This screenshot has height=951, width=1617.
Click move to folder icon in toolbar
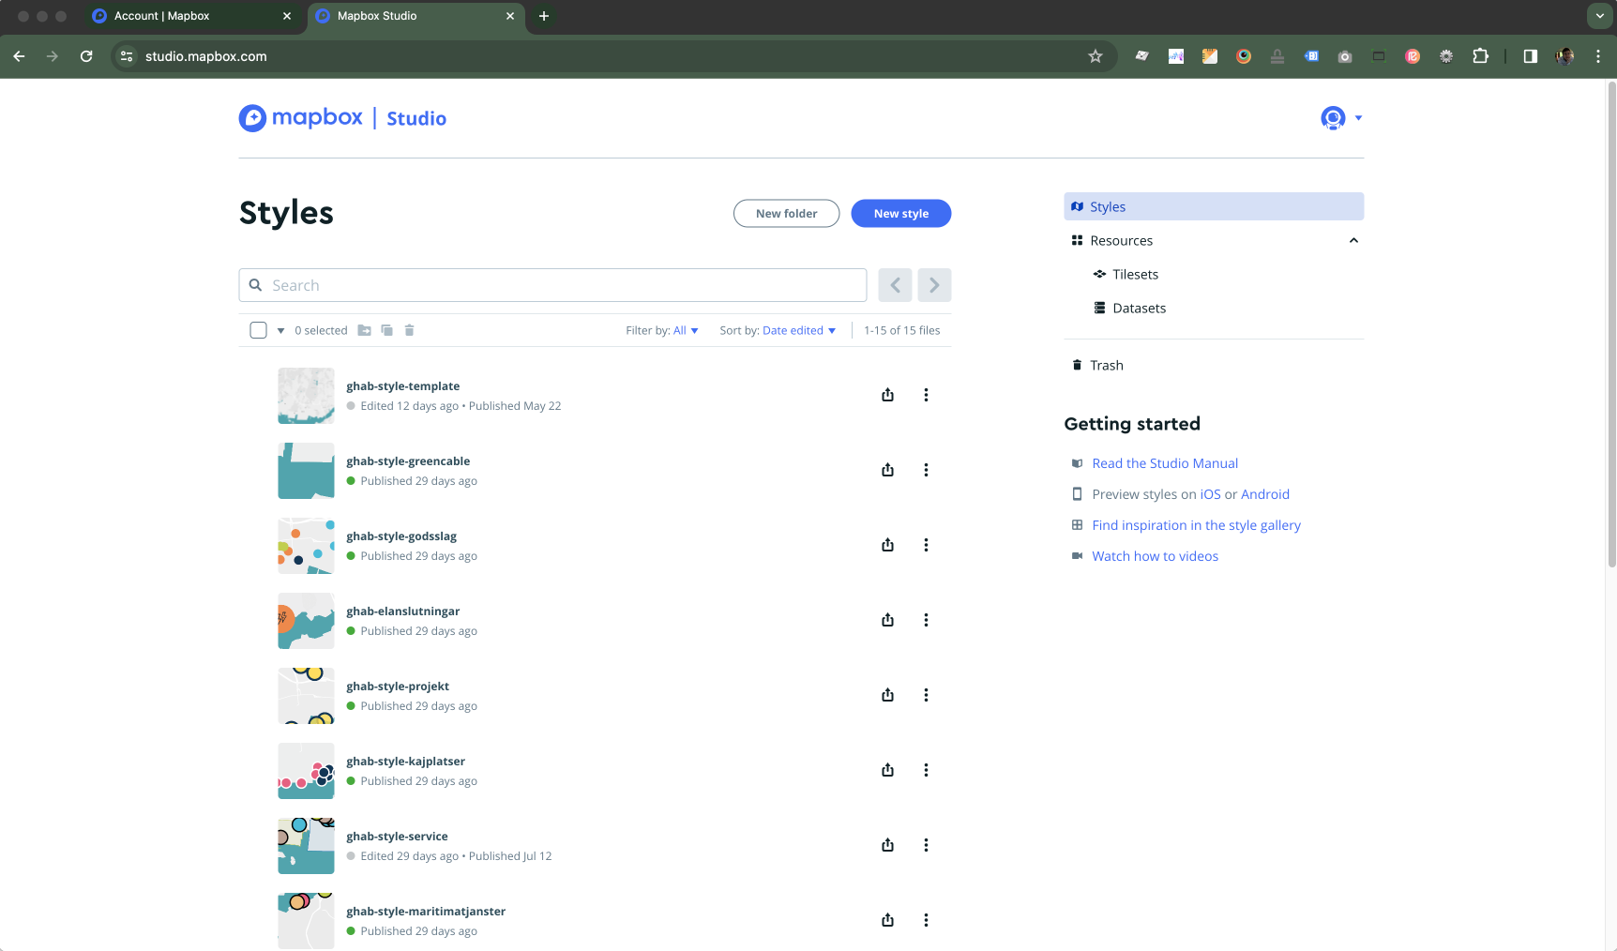coord(364,330)
